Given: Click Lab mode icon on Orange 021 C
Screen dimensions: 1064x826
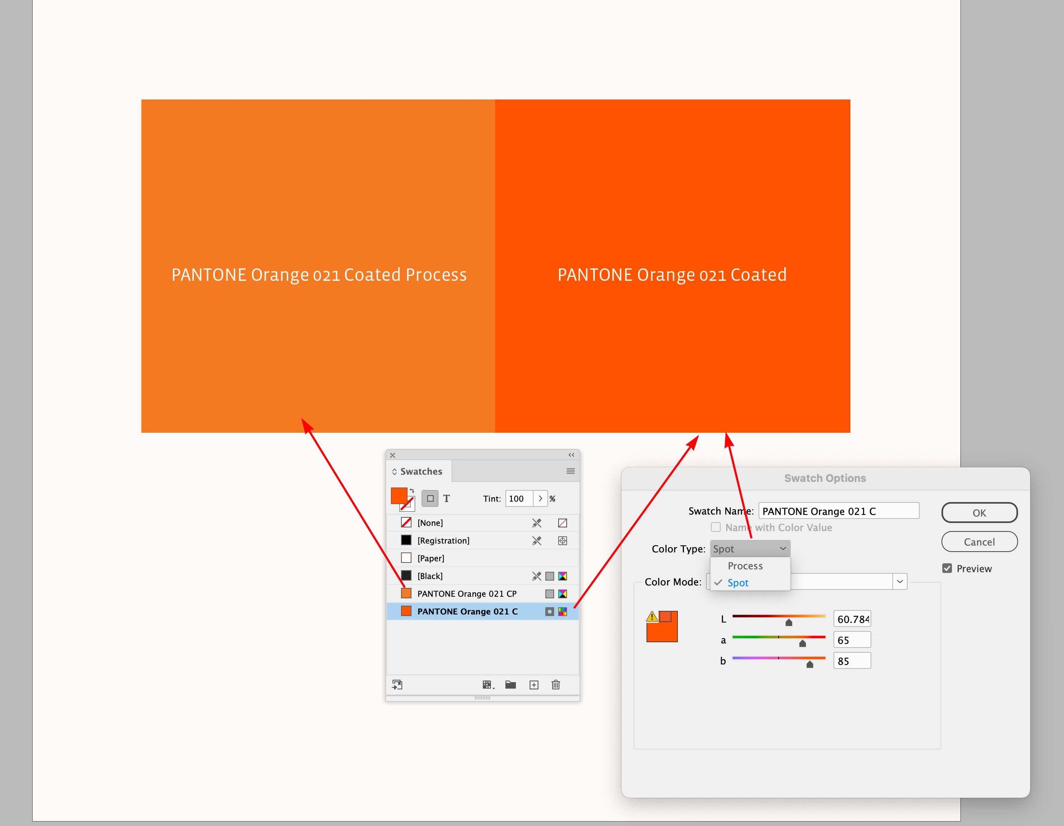Looking at the screenshot, I should click(563, 612).
